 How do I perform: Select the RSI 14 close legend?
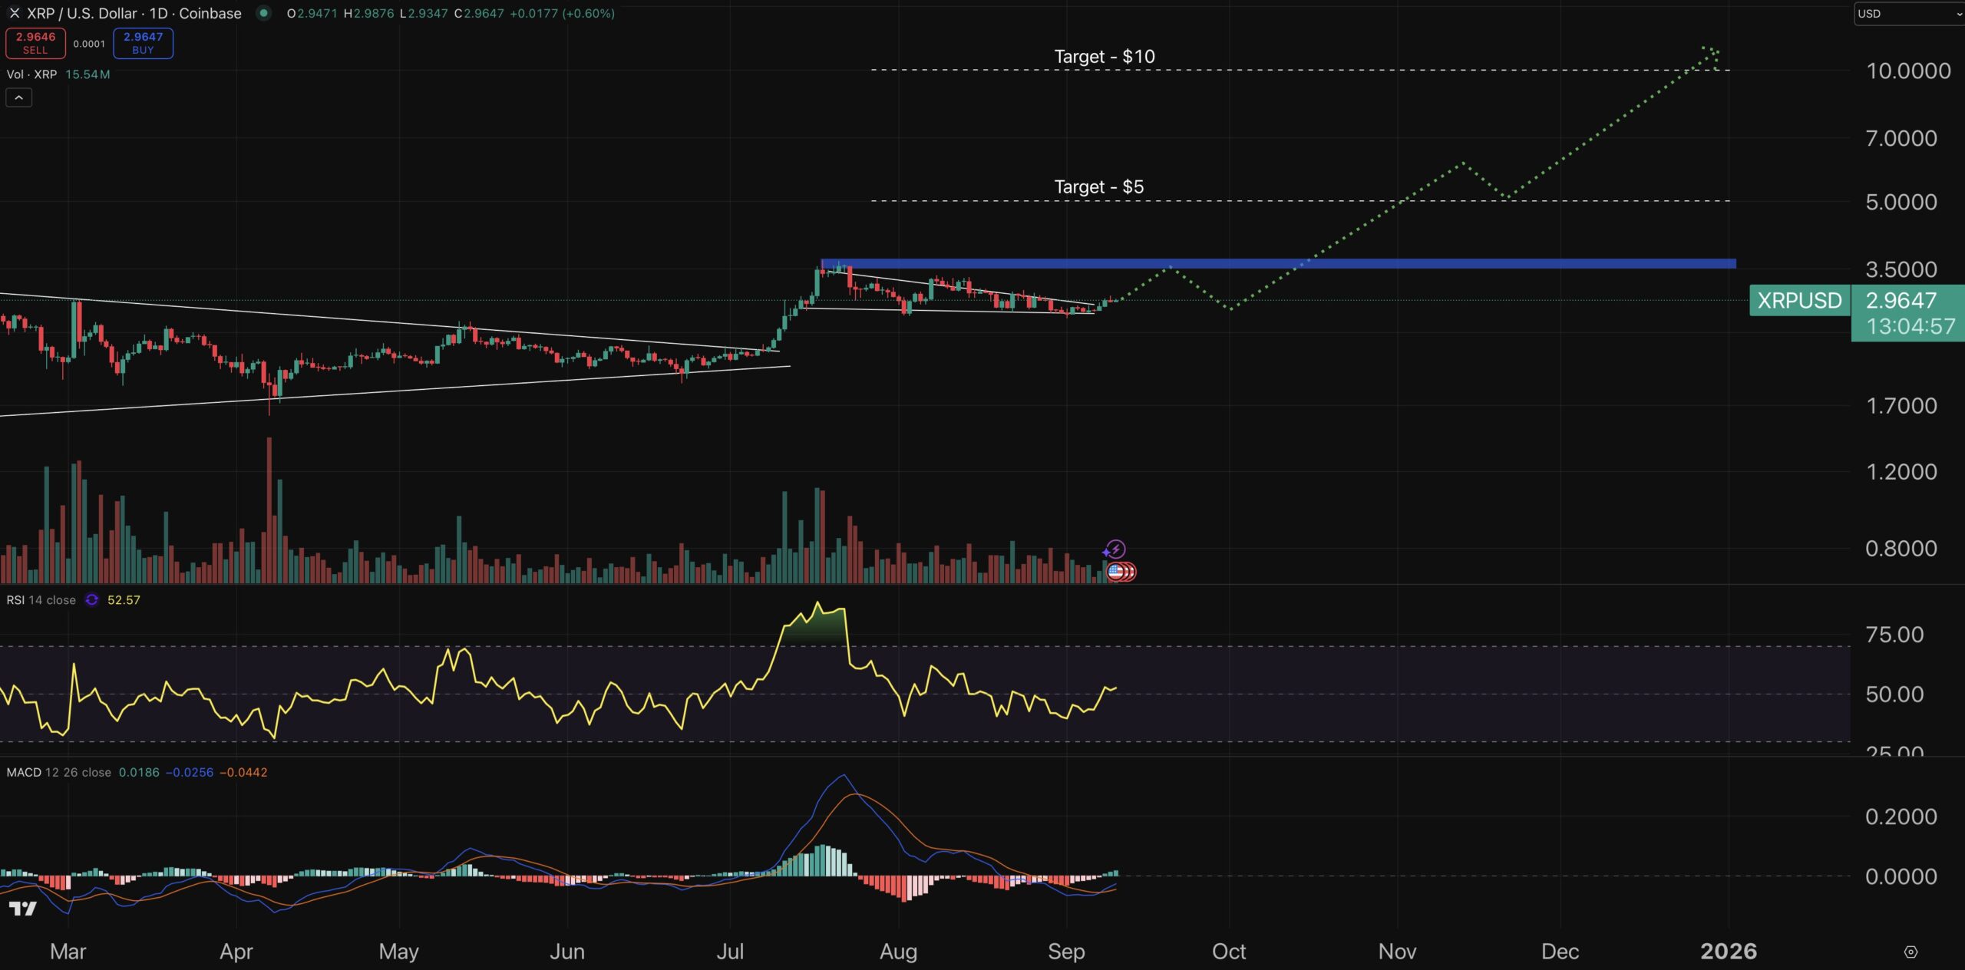pos(41,600)
